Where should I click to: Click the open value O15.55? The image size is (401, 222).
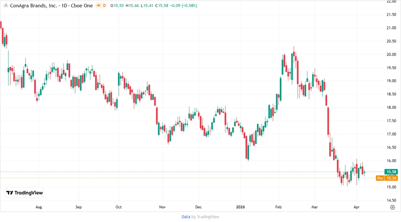click(117, 5)
